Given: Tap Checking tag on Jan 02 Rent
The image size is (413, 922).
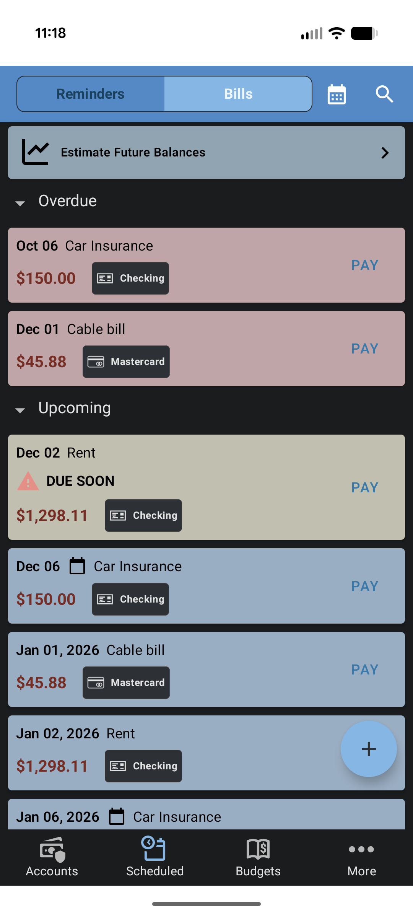Looking at the screenshot, I should 143,766.
